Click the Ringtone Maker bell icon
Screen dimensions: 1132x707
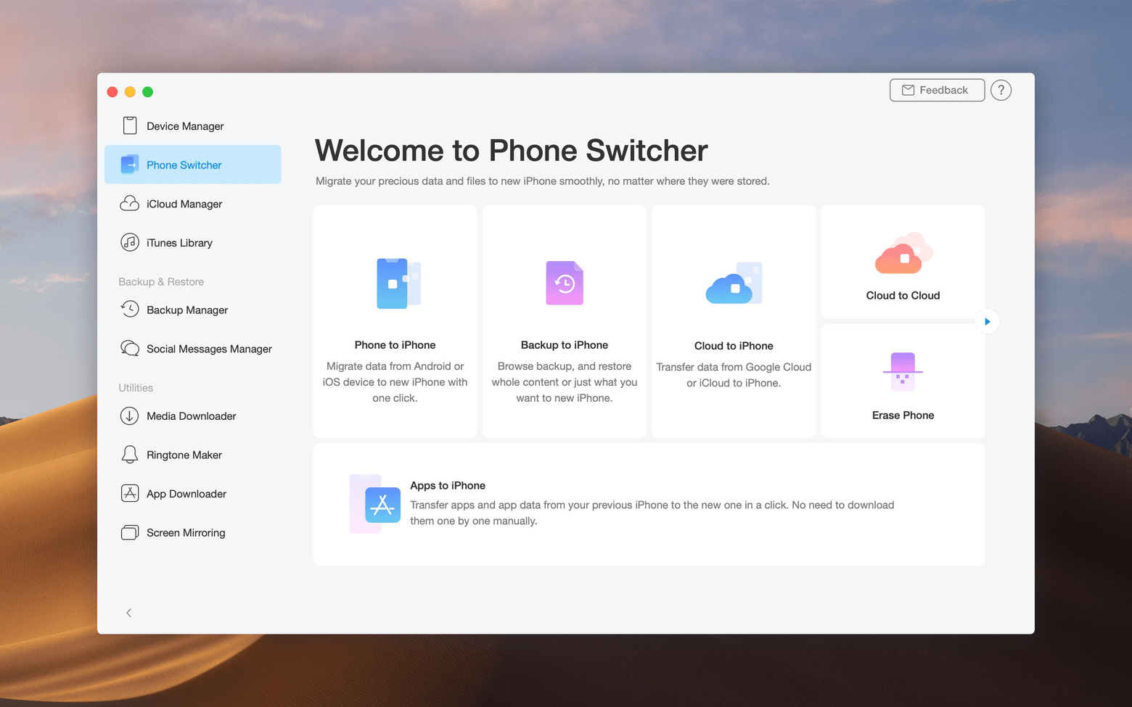(130, 455)
